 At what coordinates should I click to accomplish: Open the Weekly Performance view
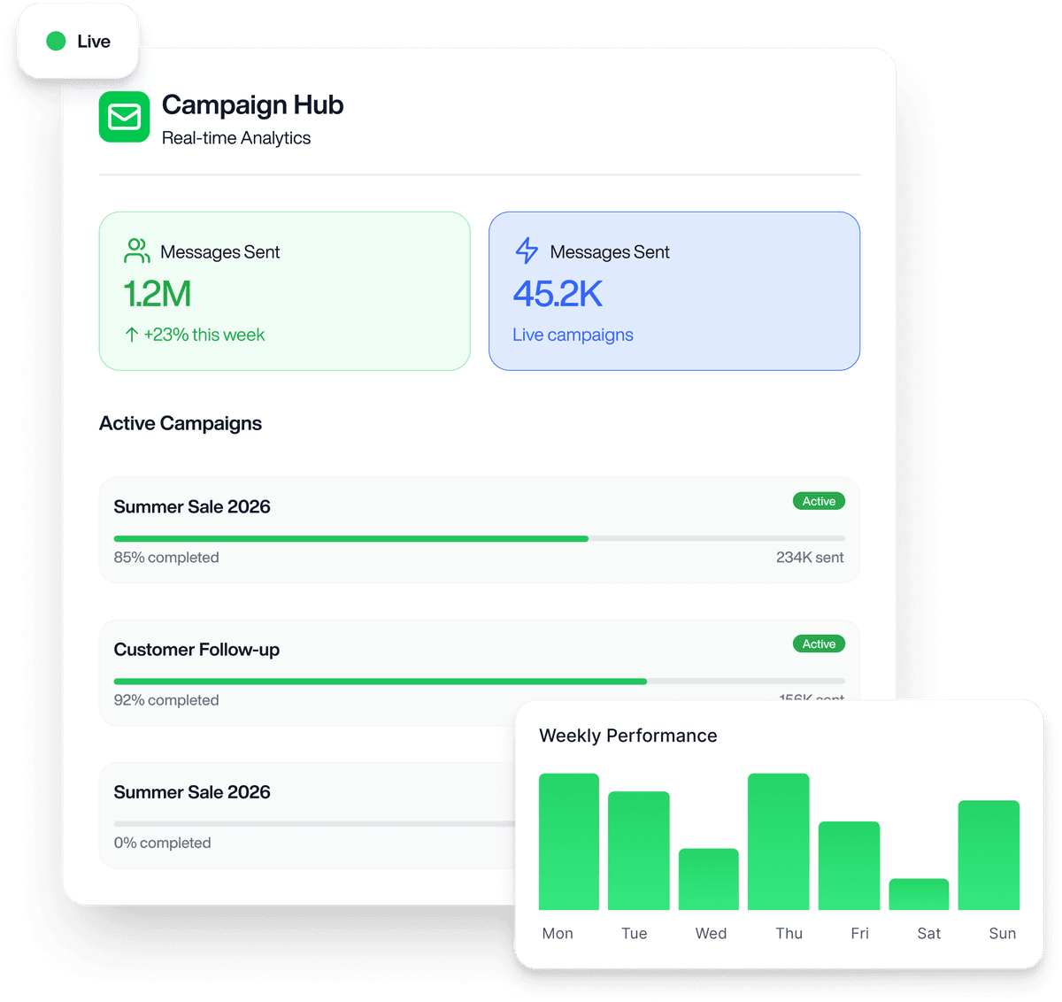click(628, 736)
